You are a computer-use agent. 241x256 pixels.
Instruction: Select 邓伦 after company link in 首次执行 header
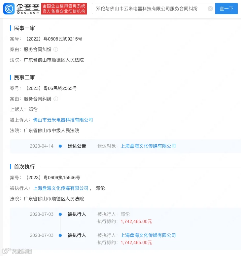coord(100,188)
